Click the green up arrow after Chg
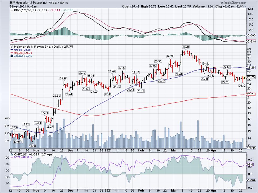The height and width of the screenshot is (193, 258). coord(245,6)
